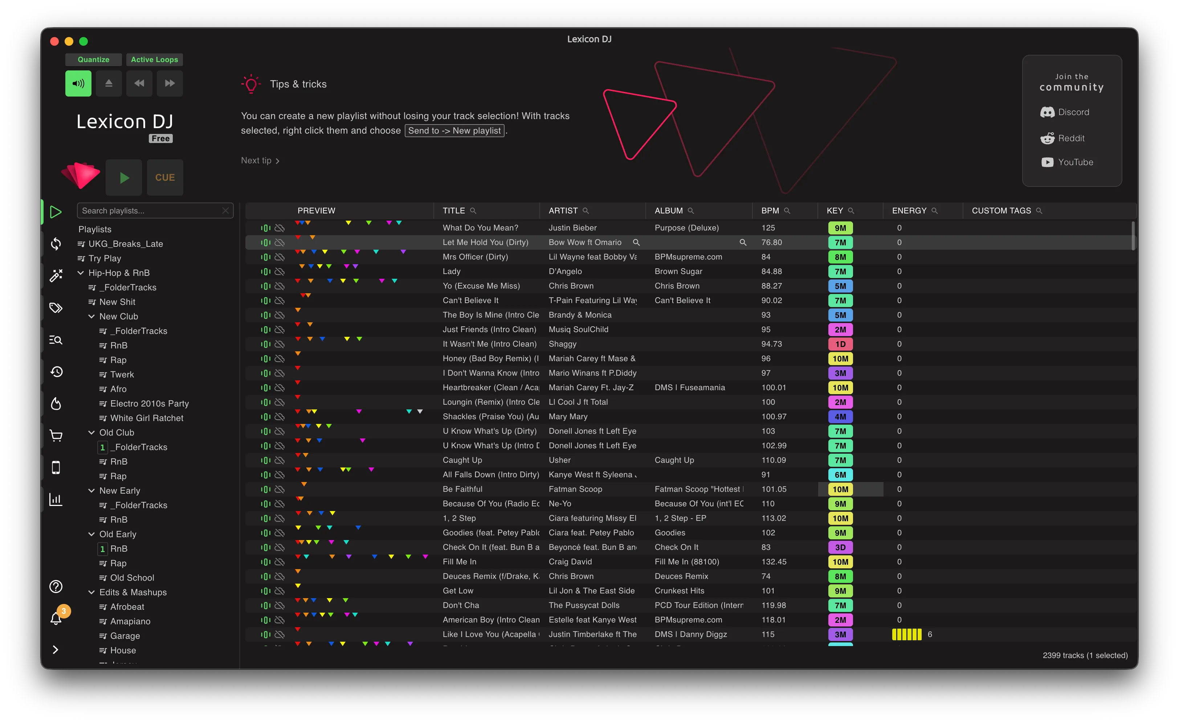The width and height of the screenshot is (1179, 723).
Task: Click the search icon next to KEY header
Action: [851, 211]
